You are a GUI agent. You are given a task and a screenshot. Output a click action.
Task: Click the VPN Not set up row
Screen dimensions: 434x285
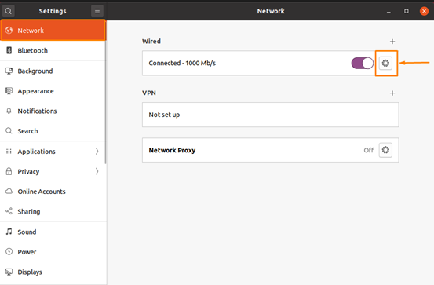[x=271, y=115]
